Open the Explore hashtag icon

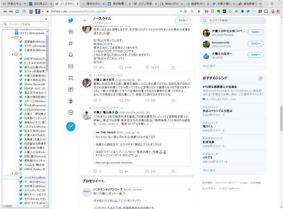point(71,43)
